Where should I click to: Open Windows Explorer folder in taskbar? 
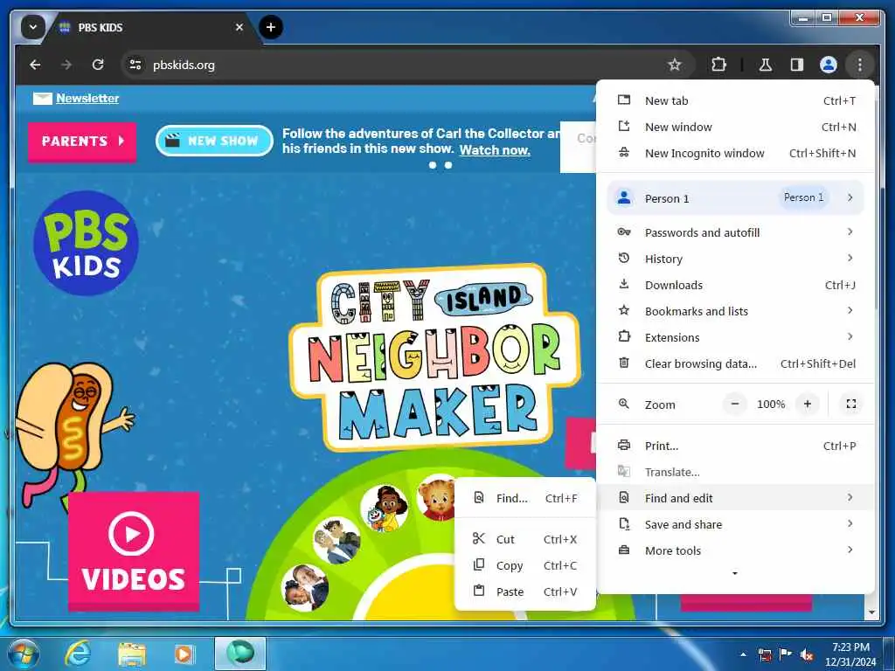[x=131, y=654]
